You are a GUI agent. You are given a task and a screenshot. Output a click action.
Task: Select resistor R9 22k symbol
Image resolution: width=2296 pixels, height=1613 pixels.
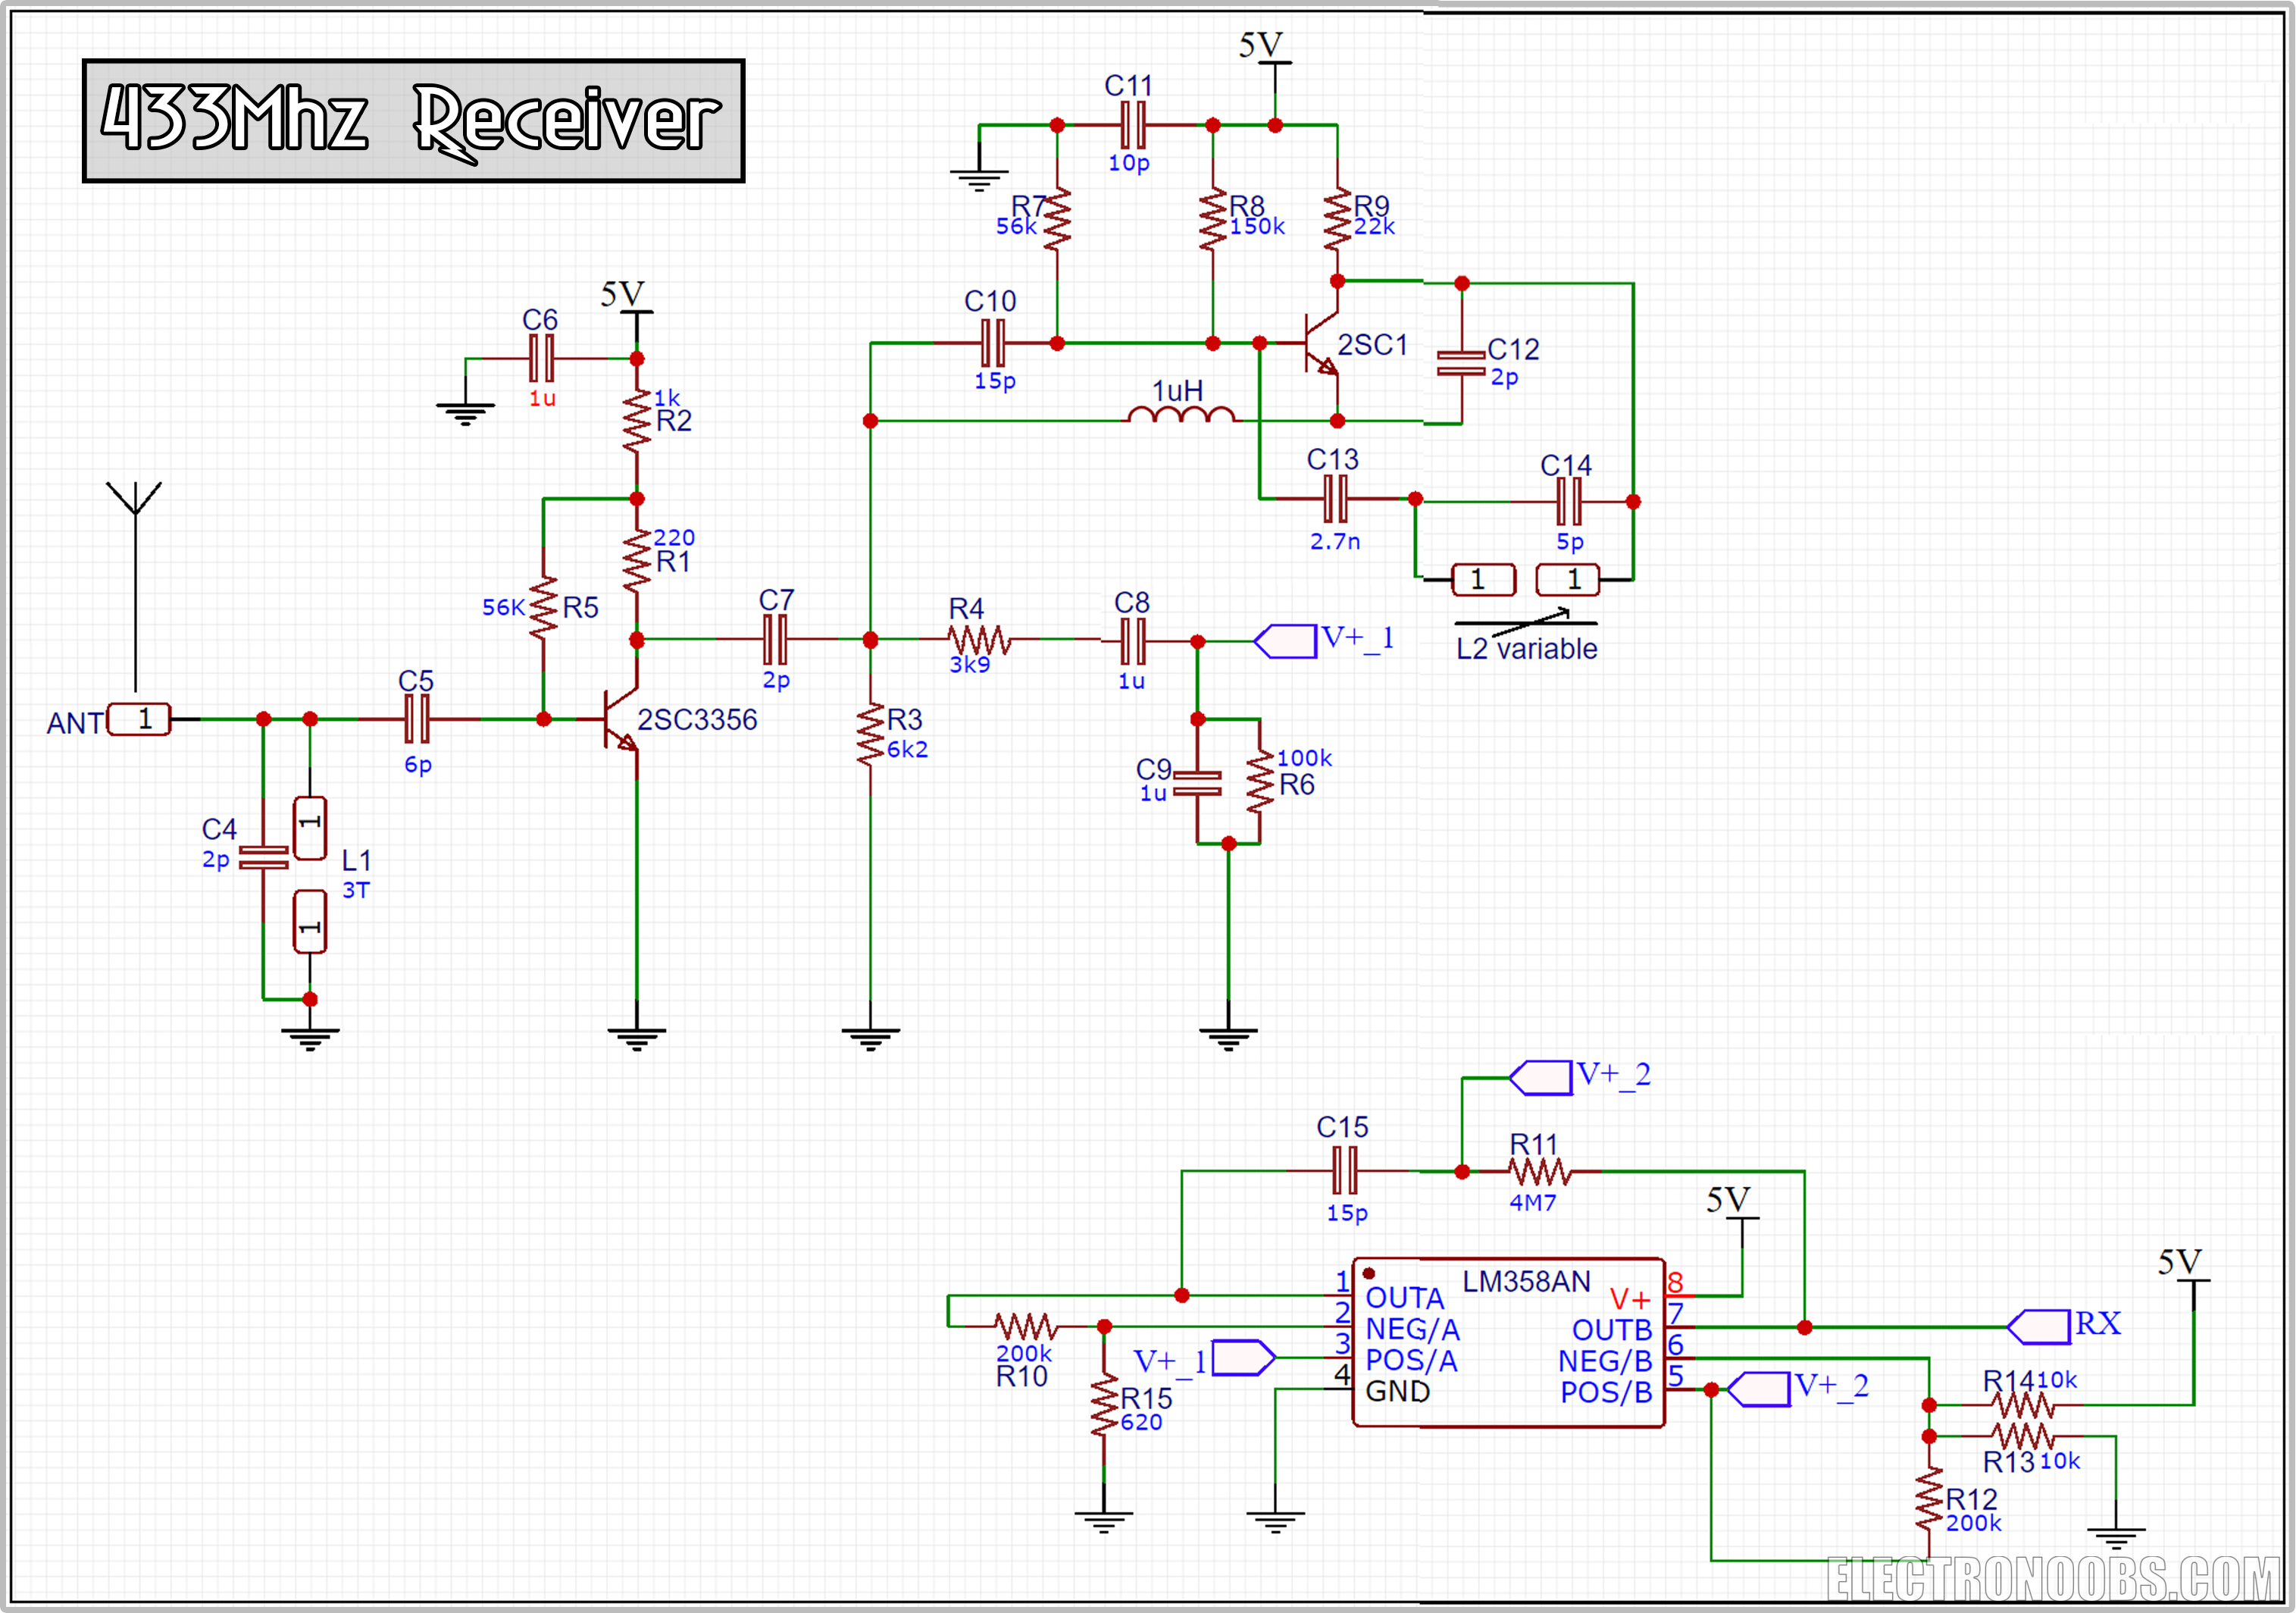coord(1337,220)
